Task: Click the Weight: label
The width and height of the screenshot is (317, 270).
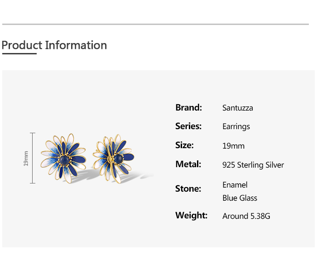Action: tap(191, 215)
